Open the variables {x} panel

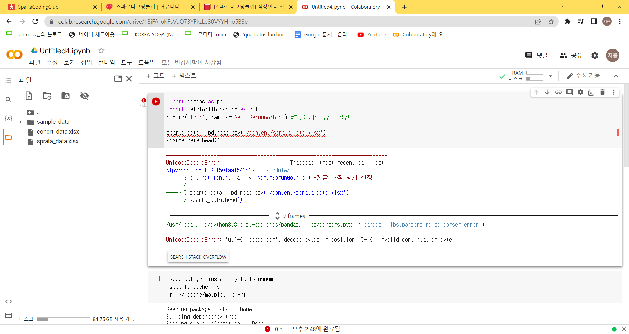[x=9, y=118]
